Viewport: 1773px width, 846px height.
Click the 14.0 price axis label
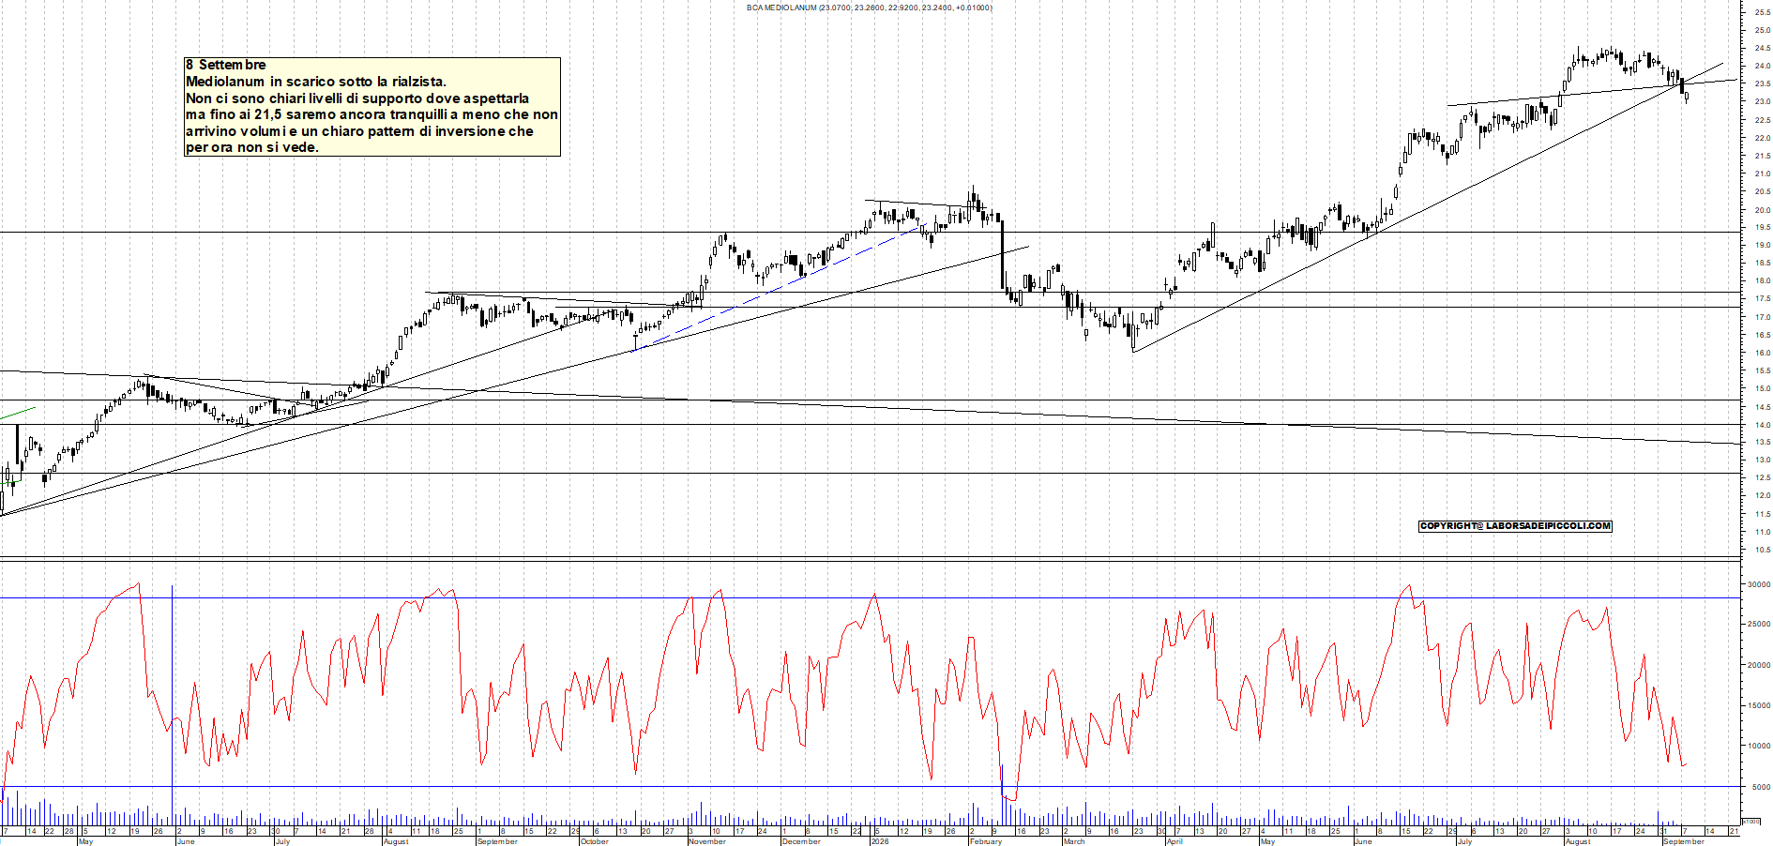[1762, 425]
